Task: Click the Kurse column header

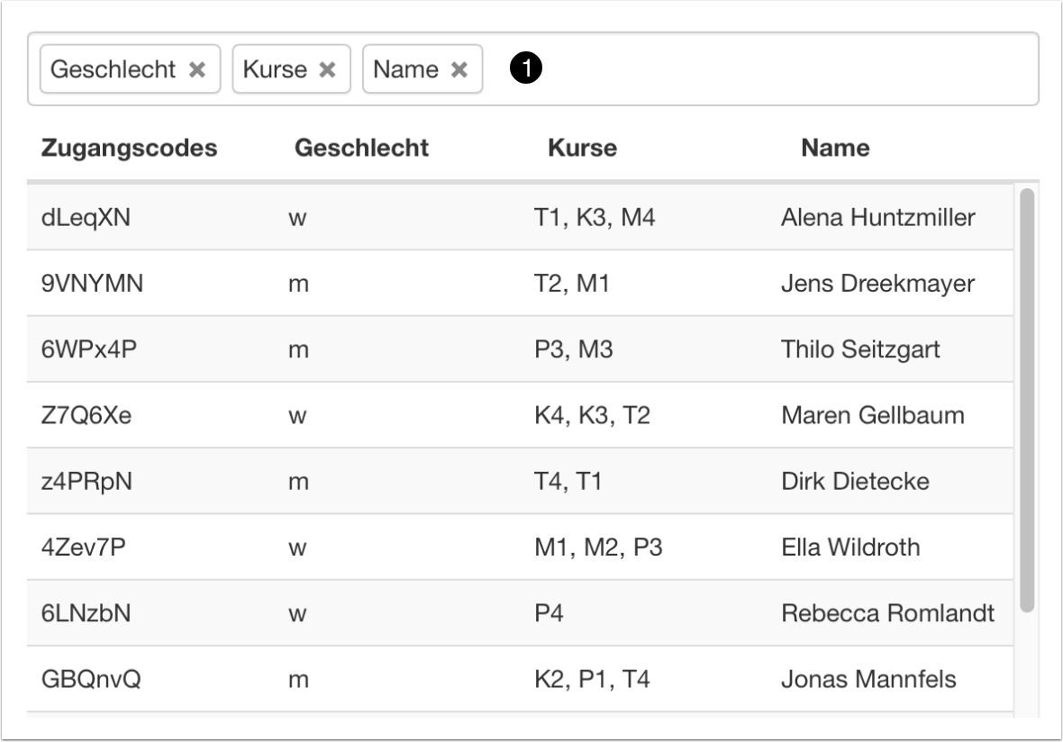Action: click(582, 149)
